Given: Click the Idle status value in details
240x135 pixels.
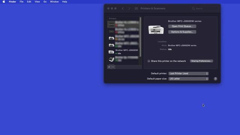Looking at the screenshot, I should pyautogui.click(x=170, y=49).
